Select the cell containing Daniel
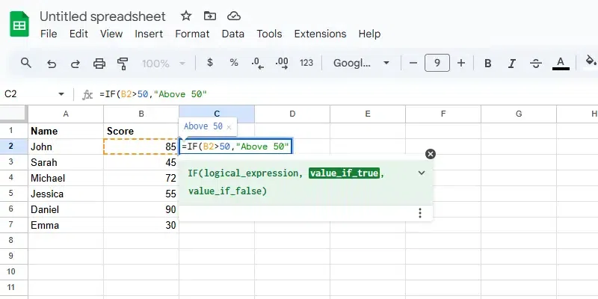Viewport: 598px width, 299px height. [x=66, y=209]
